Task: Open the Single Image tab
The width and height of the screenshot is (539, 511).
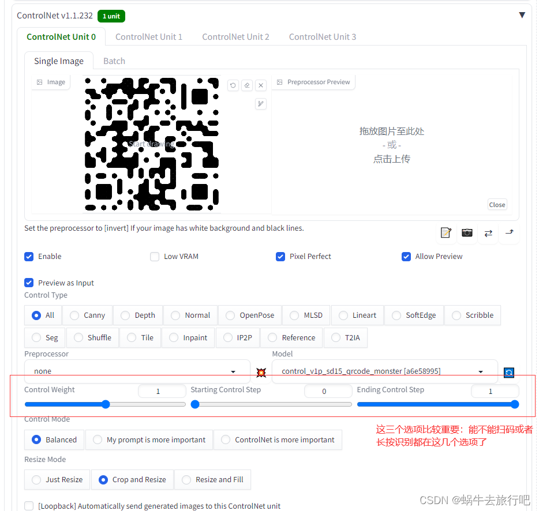Action: (x=59, y=61)
